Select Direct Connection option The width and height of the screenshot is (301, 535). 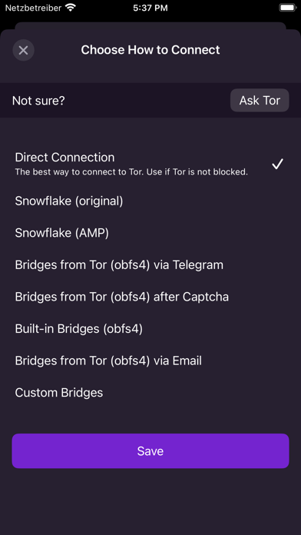[x=150, y=164]
